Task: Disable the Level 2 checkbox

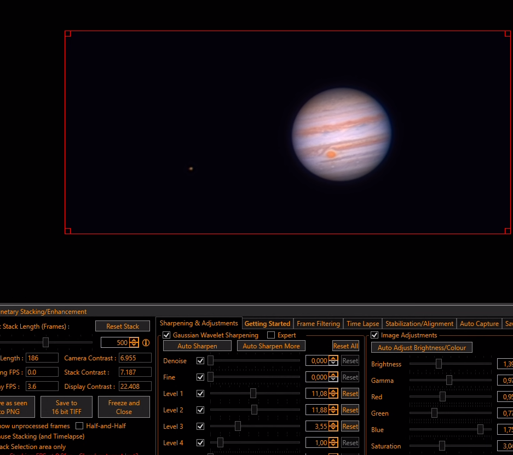Action: click(x=200, y=410)
